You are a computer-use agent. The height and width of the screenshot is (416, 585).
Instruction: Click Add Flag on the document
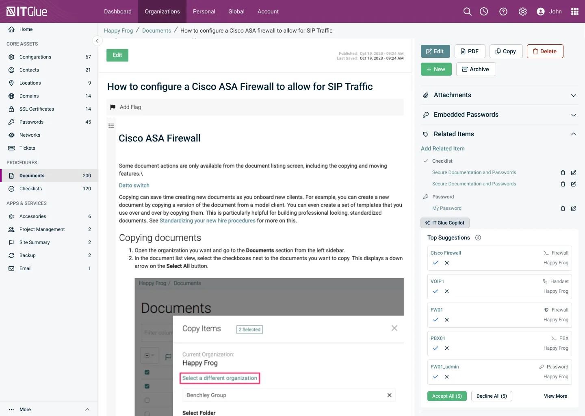tap(130, 107)
